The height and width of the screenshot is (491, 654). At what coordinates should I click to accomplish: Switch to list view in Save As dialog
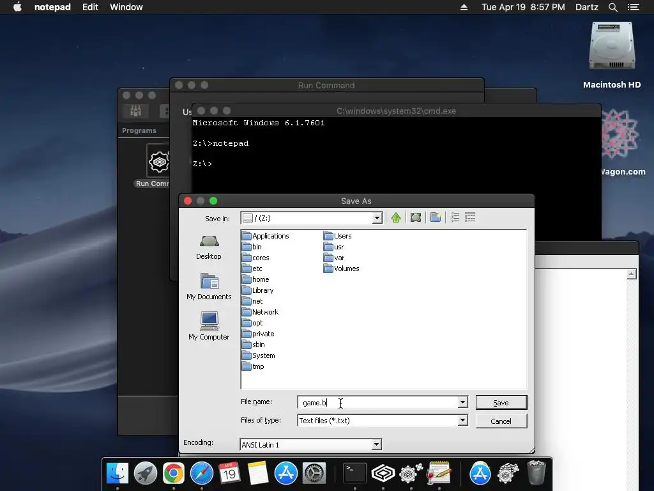(455, 217)
